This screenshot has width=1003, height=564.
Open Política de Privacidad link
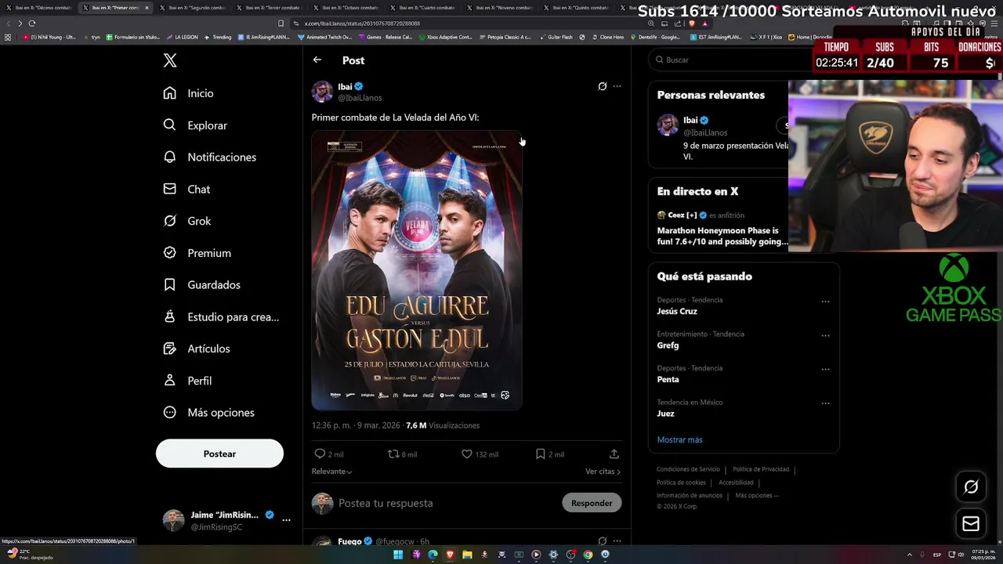tap(761, 469)
